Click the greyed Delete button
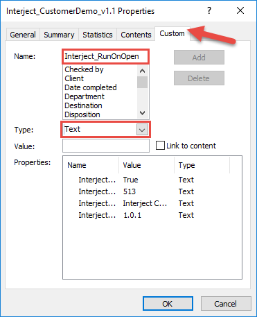257x317 pixels. (199, 78)
